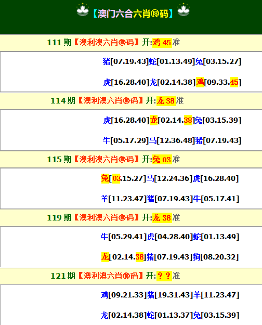Select the 119期 header row

(131, 218)
